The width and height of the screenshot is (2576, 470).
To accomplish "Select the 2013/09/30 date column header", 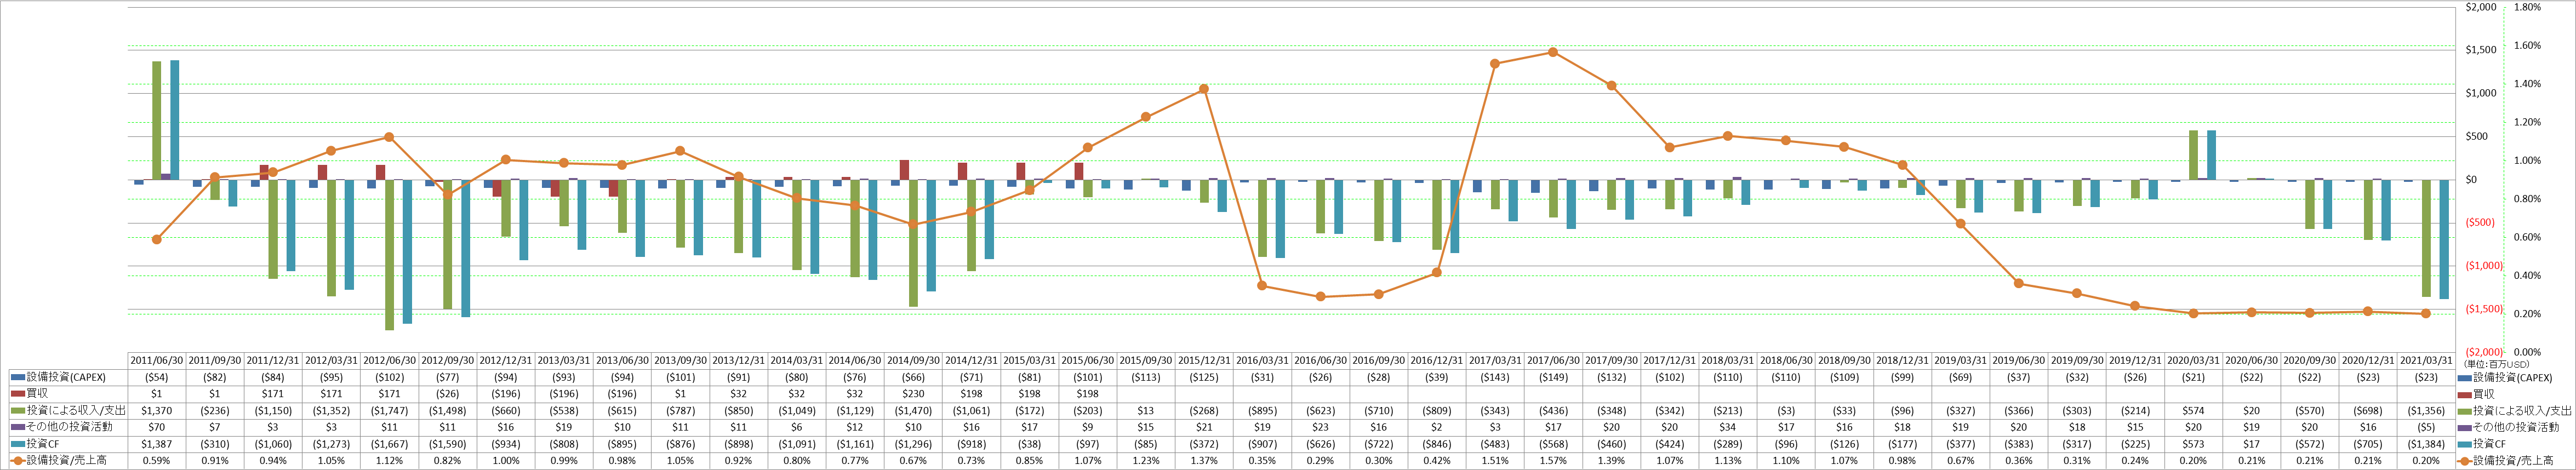I will pyautogui.click(x=680, y=361).
